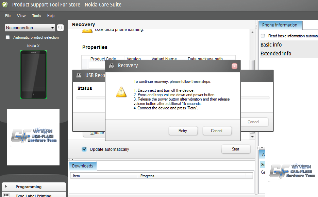Click the Data package path column header

tap(210, 59)
